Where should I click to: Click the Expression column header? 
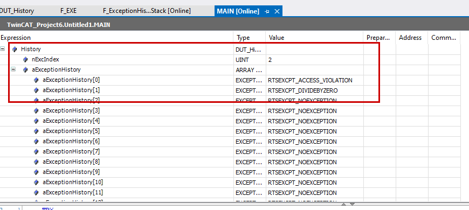point(16,38)
